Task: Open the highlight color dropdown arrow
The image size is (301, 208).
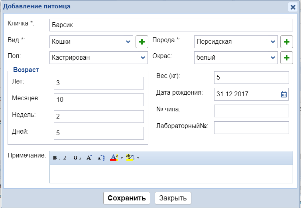Action: click(x=138, y=158)
